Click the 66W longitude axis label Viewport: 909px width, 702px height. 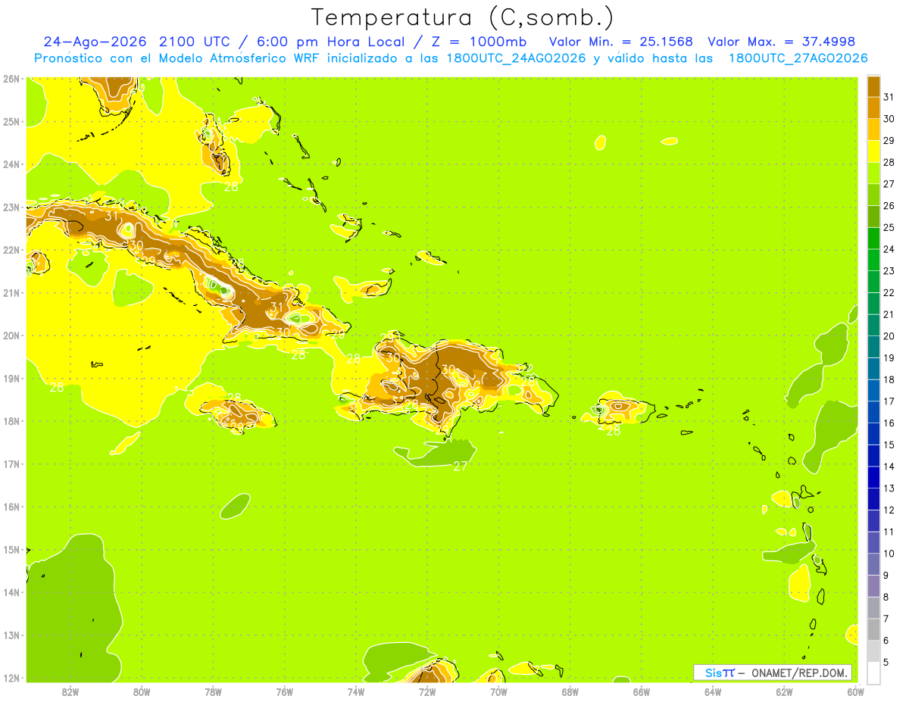(x=641, y=691)
